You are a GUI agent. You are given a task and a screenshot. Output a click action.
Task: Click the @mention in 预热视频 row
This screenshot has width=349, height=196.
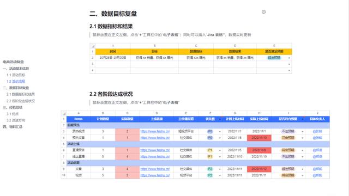(x=317, y=131)
